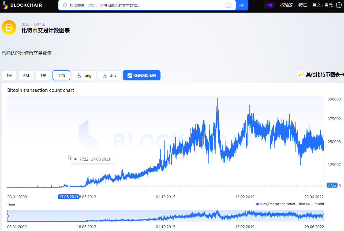Click the Blockchair logo icon
The image size is (344, 231).
pyautogui.click(x=5, y=5)
